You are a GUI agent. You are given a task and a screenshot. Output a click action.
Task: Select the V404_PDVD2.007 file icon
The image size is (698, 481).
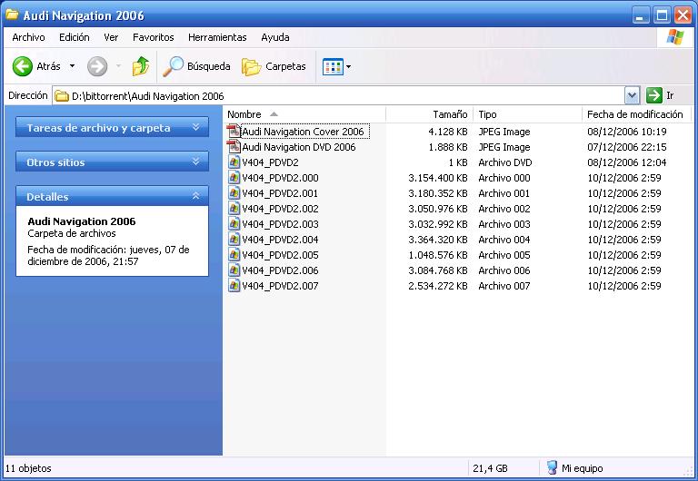234,285
